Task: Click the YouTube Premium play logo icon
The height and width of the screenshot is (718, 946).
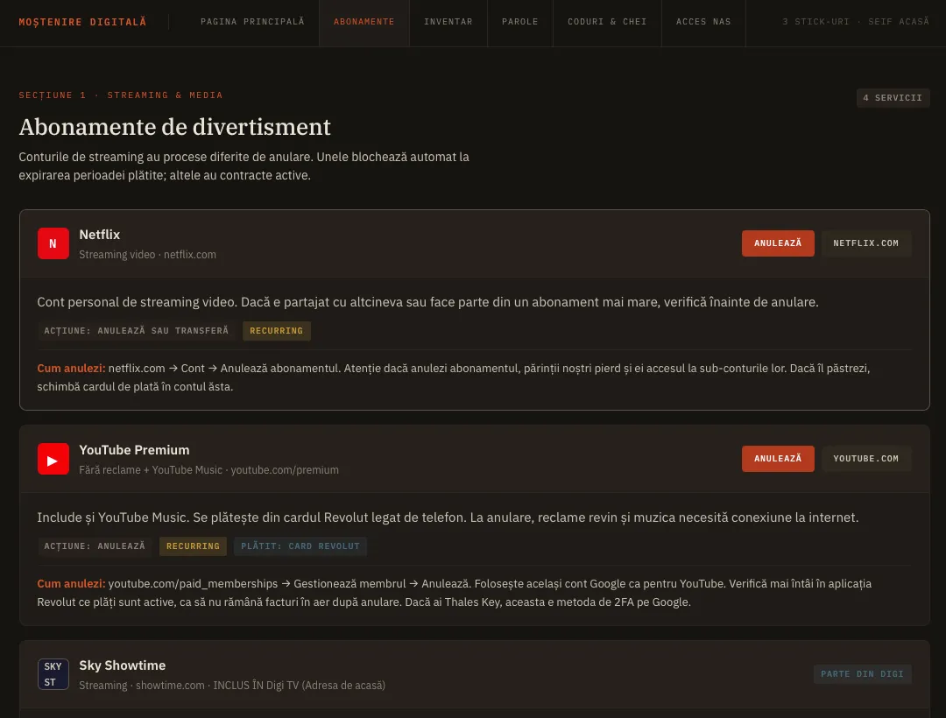Action: [x=53, y=459]
